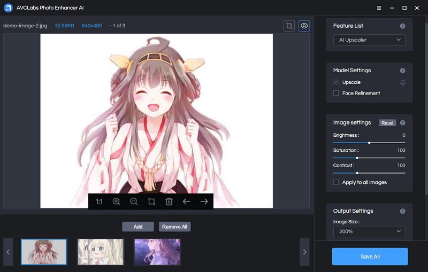The width and height of the screenshot is (428, 272).
Task: Click the Contrast value 100
Action: (x=401, y=166)
